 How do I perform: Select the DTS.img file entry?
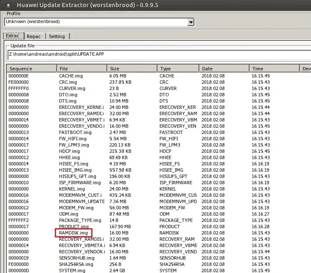click(68, 101)
